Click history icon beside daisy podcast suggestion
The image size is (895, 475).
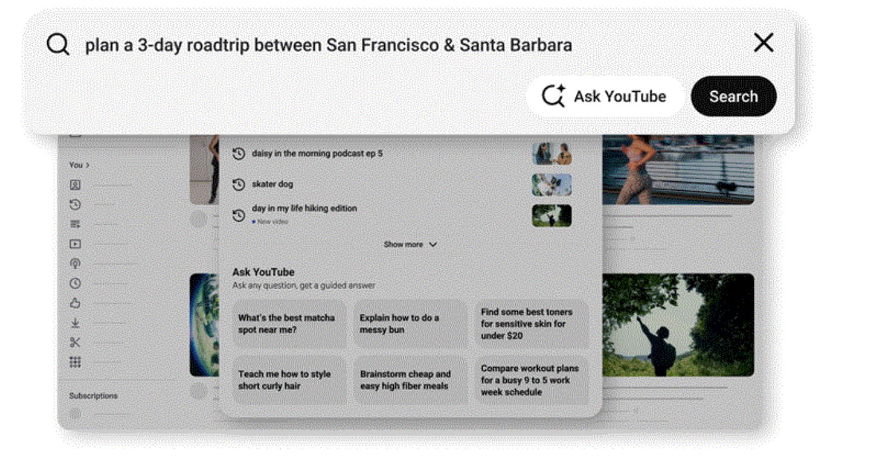(239, 154)
